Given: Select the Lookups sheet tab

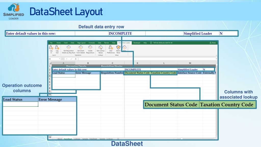Looking at the screenshot, I should pyautogui.click(x=77, y=139).
